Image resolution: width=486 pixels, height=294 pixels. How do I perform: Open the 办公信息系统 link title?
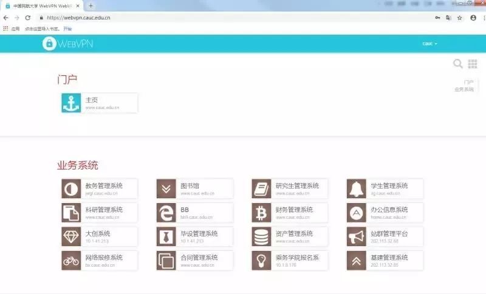pyautogui.click(x=389, y=210)
